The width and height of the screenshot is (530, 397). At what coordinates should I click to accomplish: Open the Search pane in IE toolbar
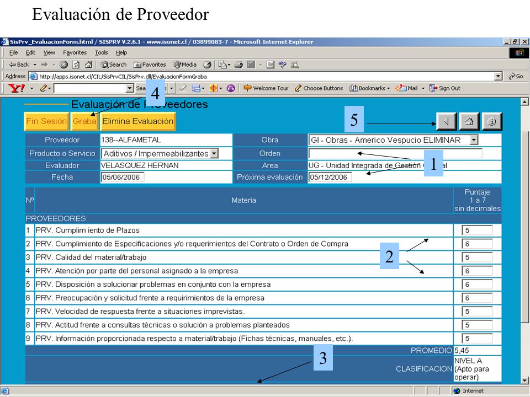[114, 65]
